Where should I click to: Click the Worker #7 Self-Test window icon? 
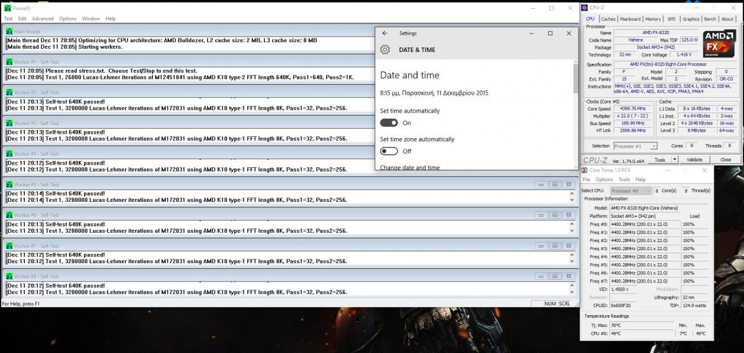[9, 246]
